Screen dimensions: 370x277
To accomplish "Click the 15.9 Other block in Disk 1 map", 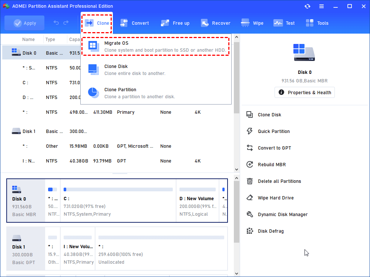I will tap(53, 249).
